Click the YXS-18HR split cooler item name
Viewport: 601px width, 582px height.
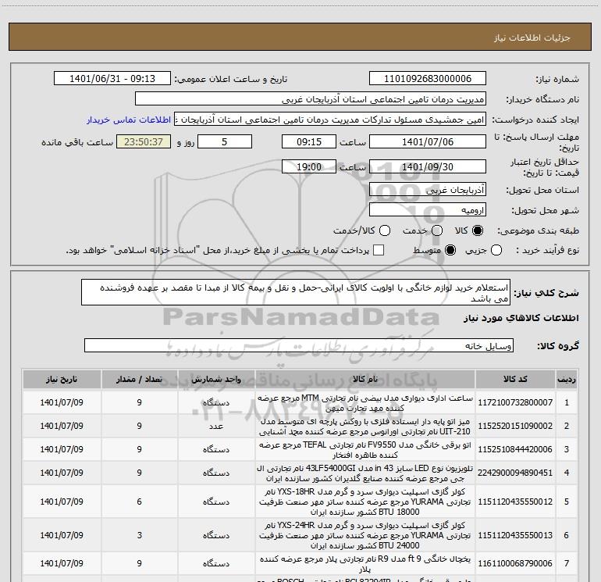[x=365, y=502]
